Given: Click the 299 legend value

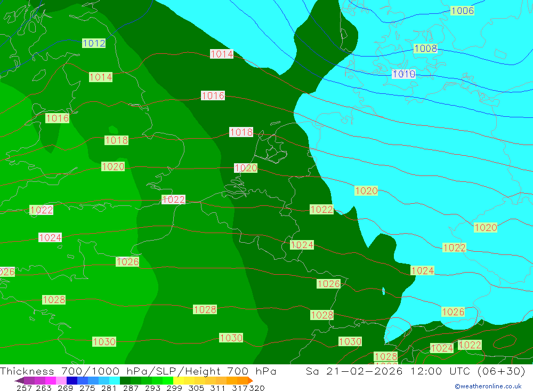Looking at the screenshot, I should (174, 388).
